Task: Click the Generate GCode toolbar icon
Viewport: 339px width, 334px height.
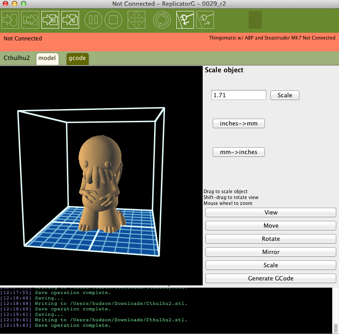Action: (x=70, y=20)
